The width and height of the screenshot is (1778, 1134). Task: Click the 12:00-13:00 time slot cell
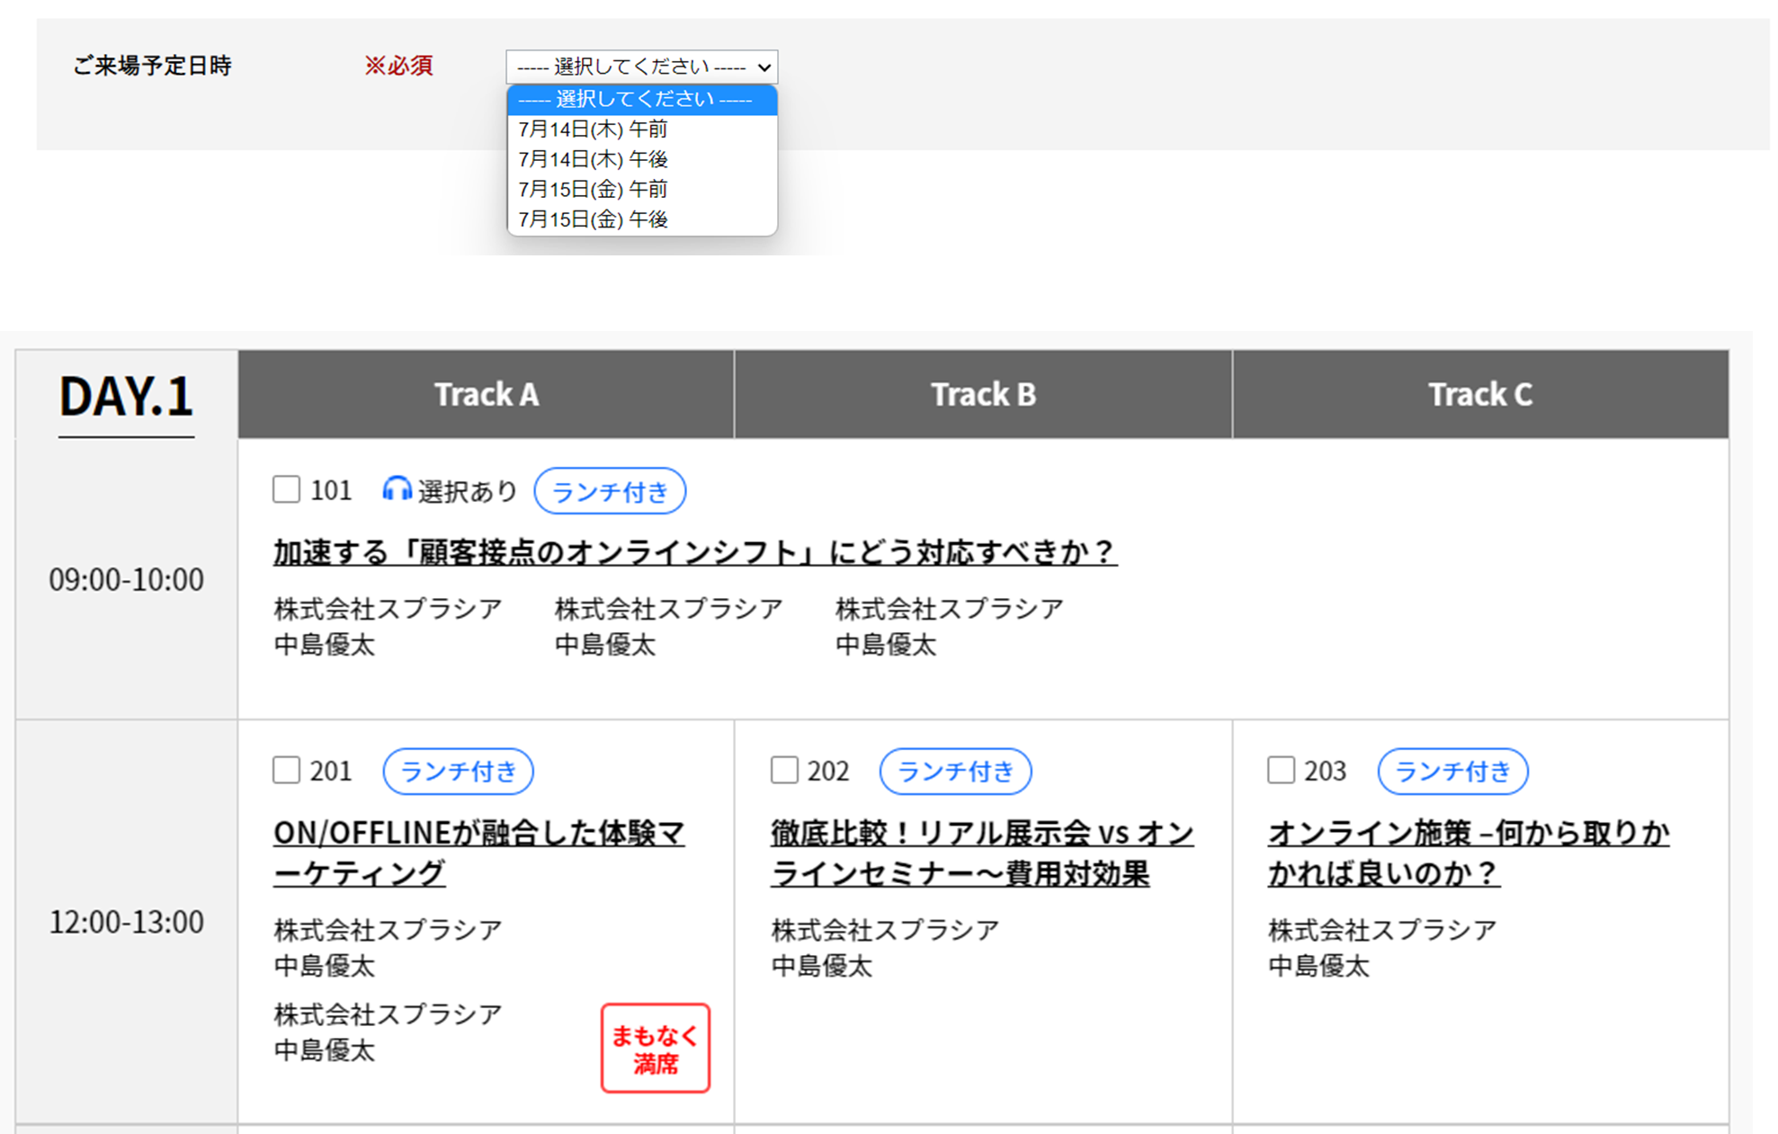126,921
